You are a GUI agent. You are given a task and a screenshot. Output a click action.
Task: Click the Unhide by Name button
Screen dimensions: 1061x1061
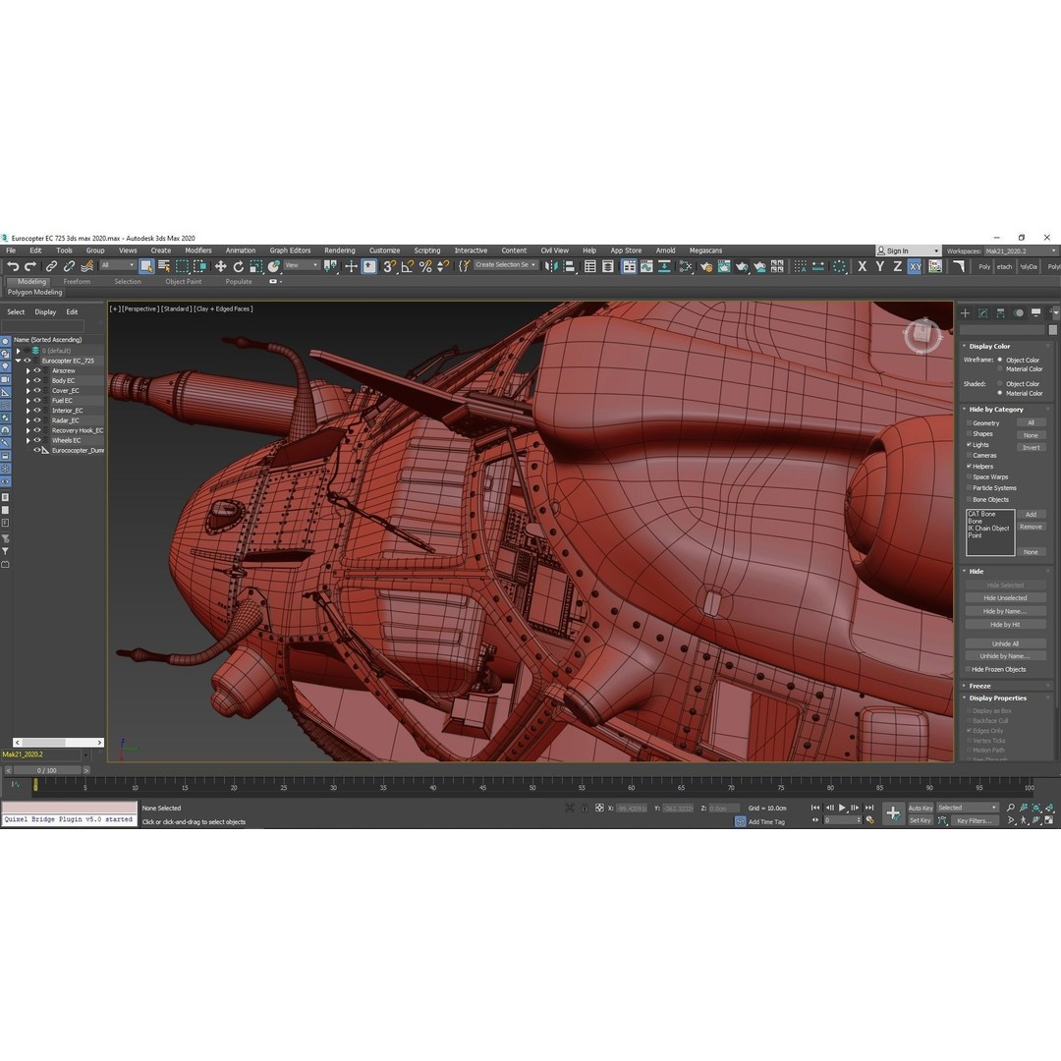[1005, 656]
